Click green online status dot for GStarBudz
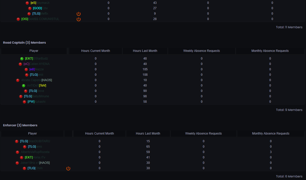This screenshot has width=306, height=180. pos(22,59)
